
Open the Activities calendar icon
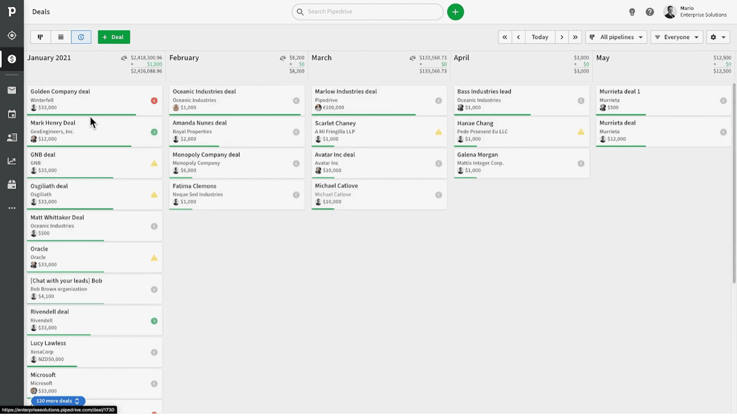tap(12, 114)
